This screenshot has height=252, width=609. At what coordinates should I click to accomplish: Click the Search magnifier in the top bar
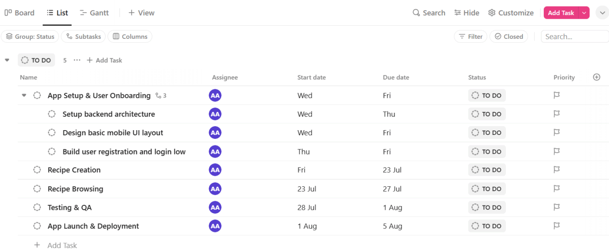coord(416,13)
